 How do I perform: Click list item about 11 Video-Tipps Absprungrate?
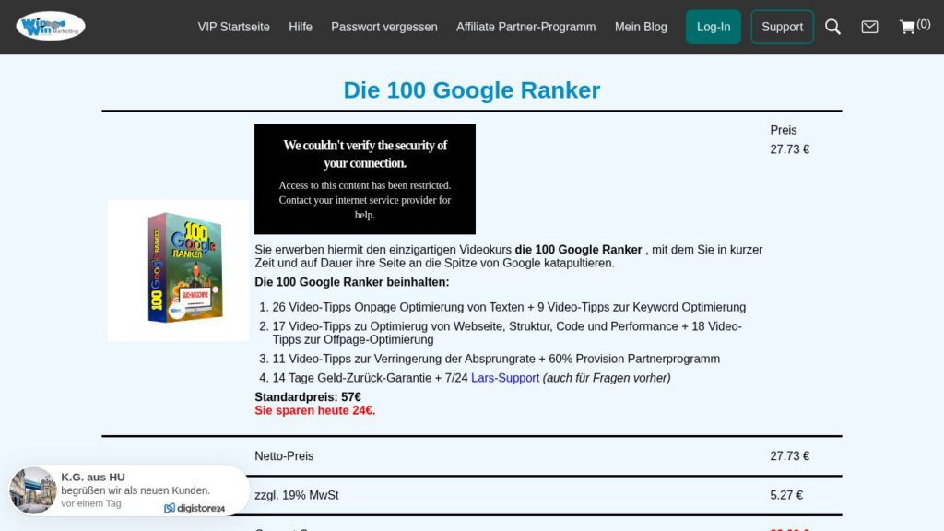[x=496, y=360]
